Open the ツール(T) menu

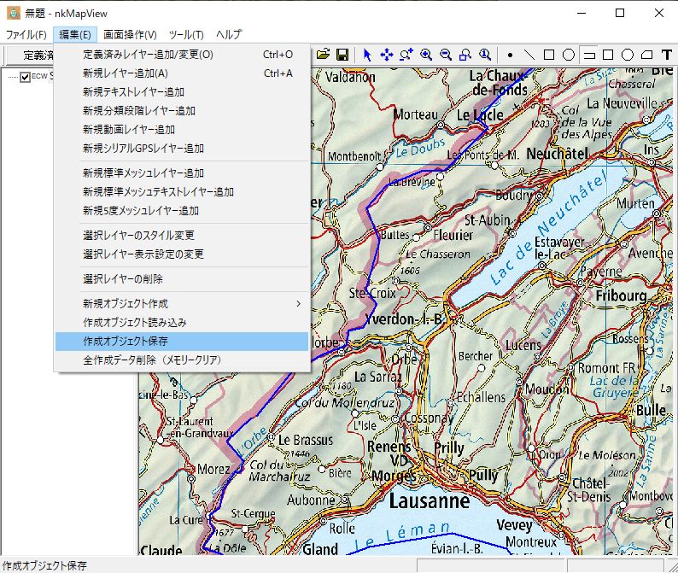186,35
